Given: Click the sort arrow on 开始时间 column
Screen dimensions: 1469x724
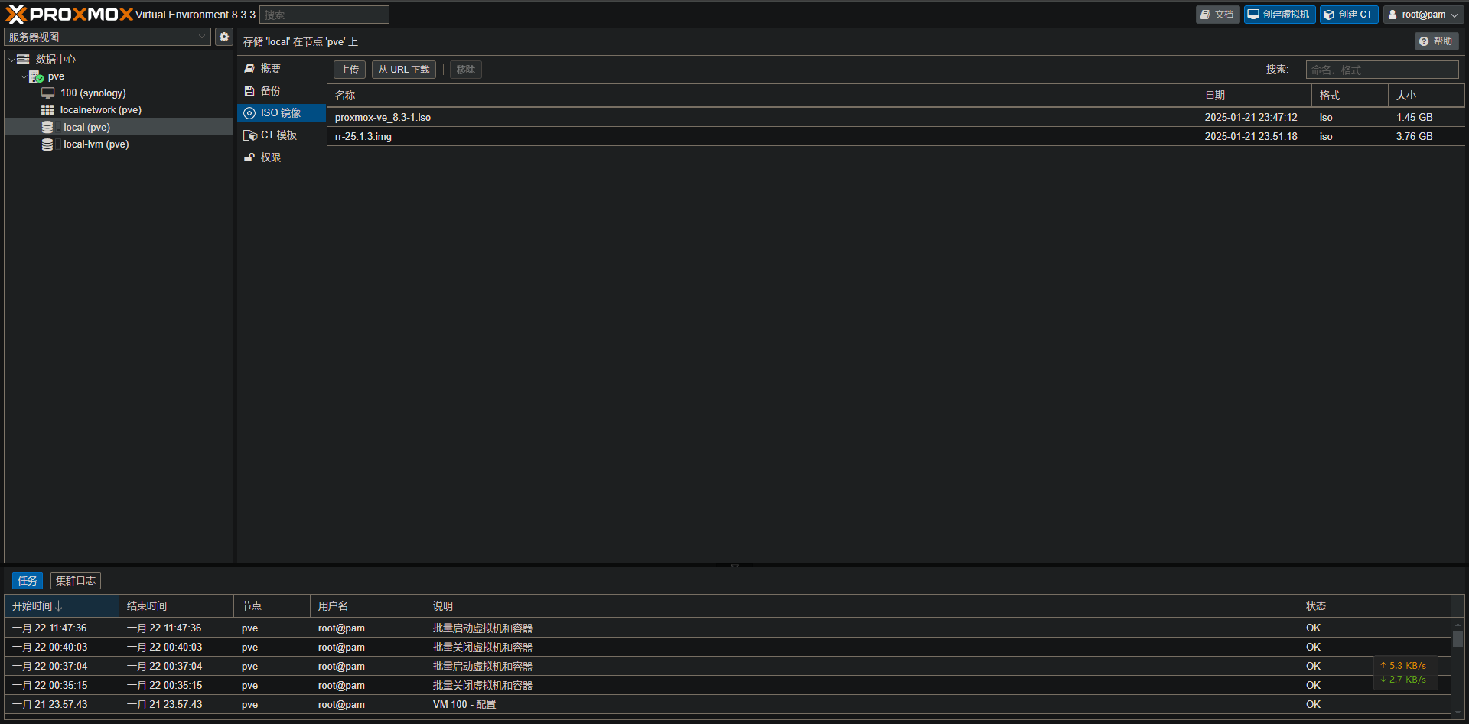Looking at the screenshot, I should click(x=59, y=606).
